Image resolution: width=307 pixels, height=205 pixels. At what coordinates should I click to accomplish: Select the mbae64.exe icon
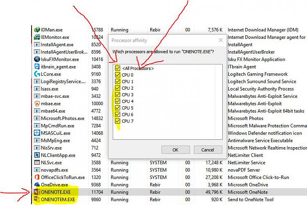click(37, 111)
